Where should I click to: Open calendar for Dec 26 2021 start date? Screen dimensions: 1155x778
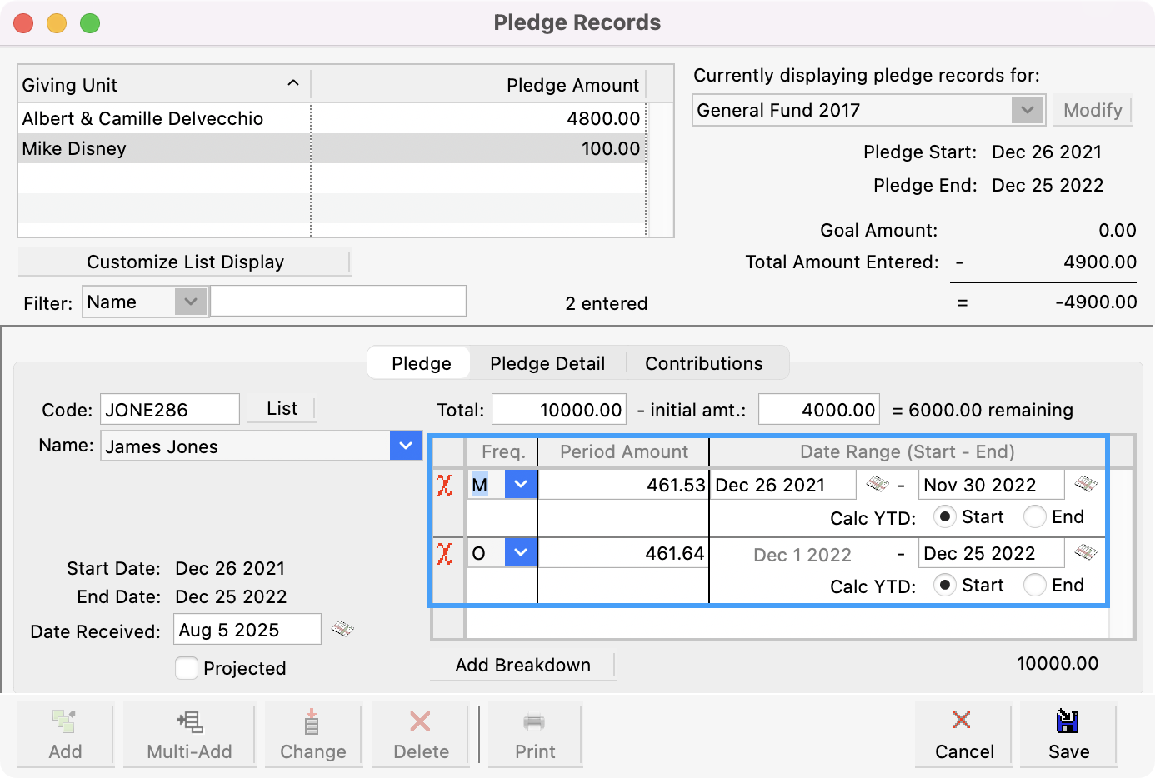click(877, 484)
